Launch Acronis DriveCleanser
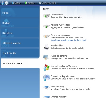Image resolution: width=106 pixels, height=98 pixels. pyautogui.click(x=60, y=35)
